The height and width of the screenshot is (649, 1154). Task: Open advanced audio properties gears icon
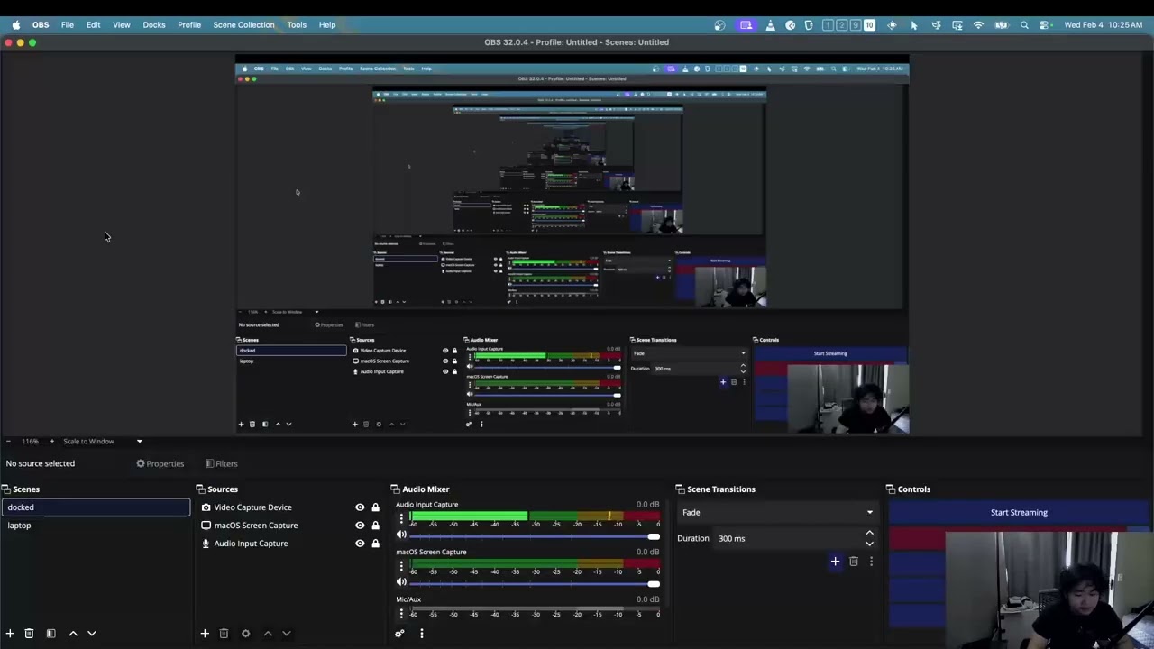[x=399, y=634]
